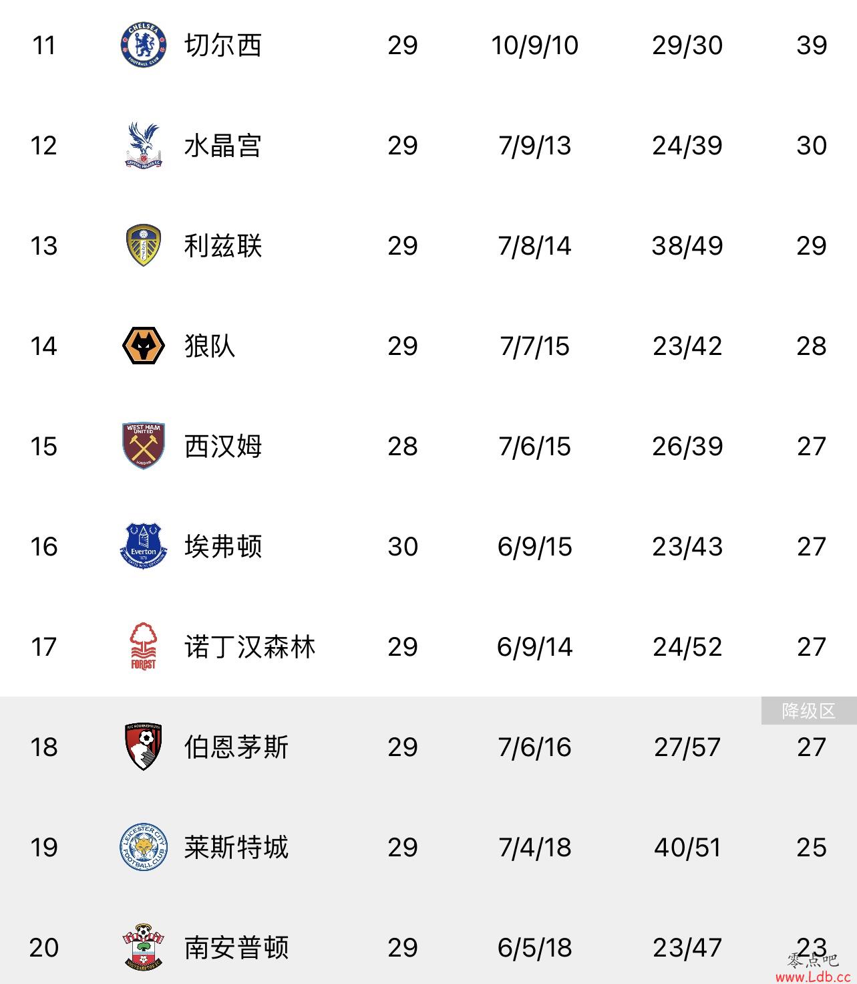
Task: Tap the Nottingham Forest tree logo
Action: pos(143,646)
